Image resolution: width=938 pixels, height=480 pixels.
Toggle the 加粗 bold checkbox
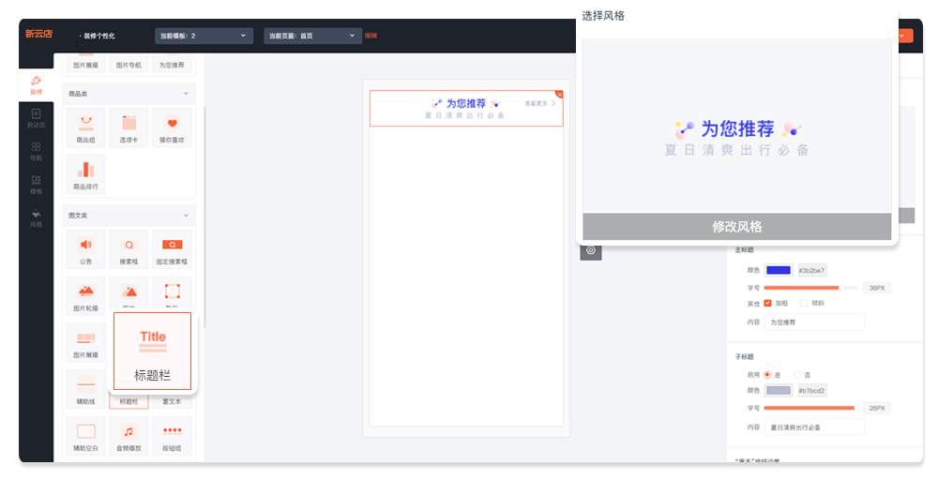click(768, 303)
